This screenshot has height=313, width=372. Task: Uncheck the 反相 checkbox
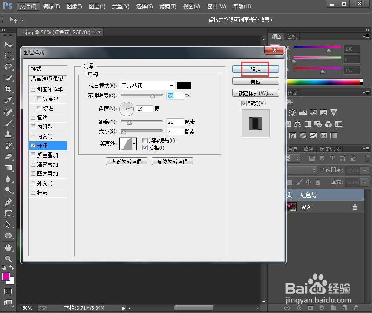(x=145, y=148)
